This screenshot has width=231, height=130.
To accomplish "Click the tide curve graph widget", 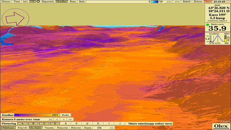I will (x=217, y=39).
